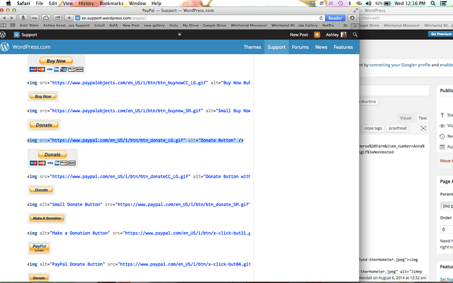Open the Edit menu

[x=53, y=3]
